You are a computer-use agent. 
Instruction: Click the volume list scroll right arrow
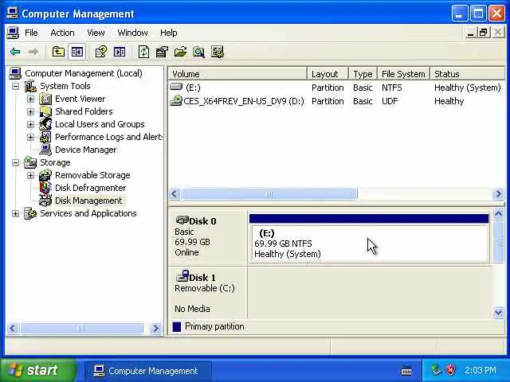[498, 194]
